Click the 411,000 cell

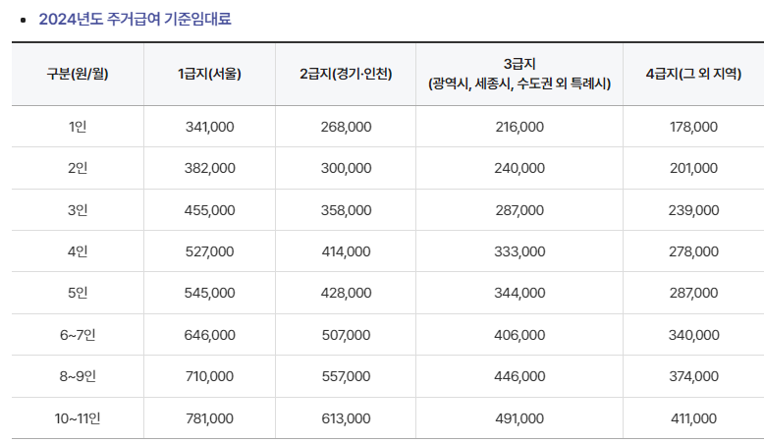693,418
